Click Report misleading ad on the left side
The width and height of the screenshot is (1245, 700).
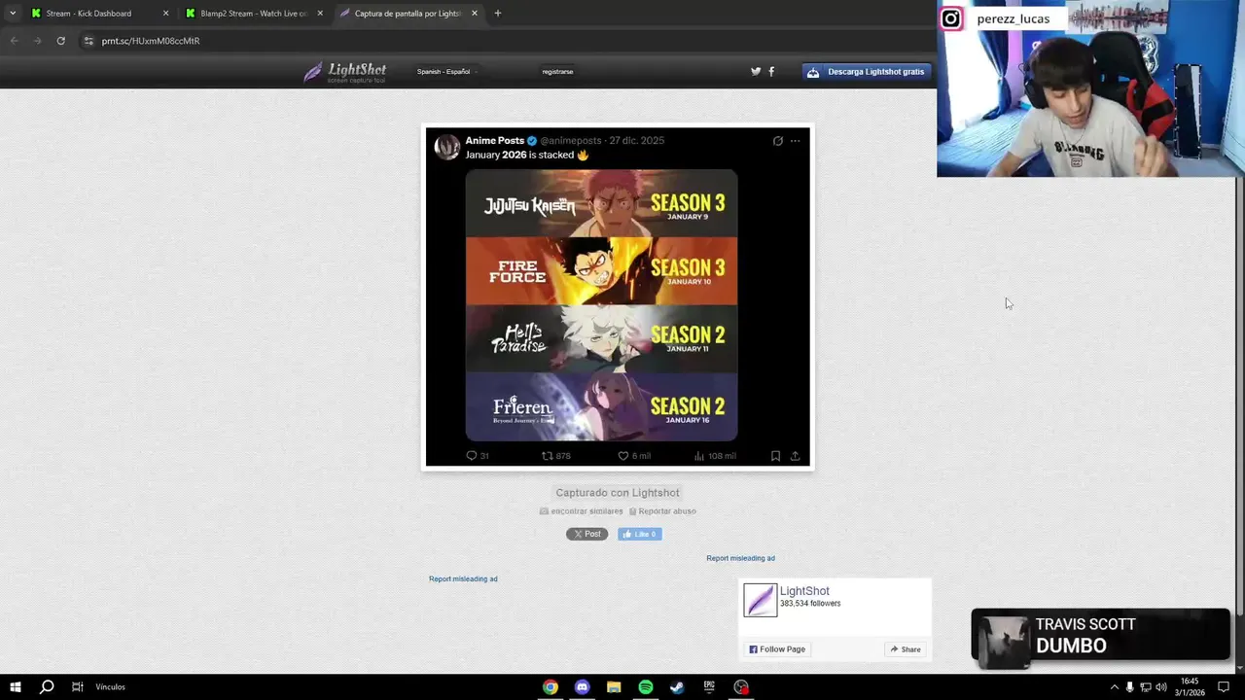click(x=463, y=578)
